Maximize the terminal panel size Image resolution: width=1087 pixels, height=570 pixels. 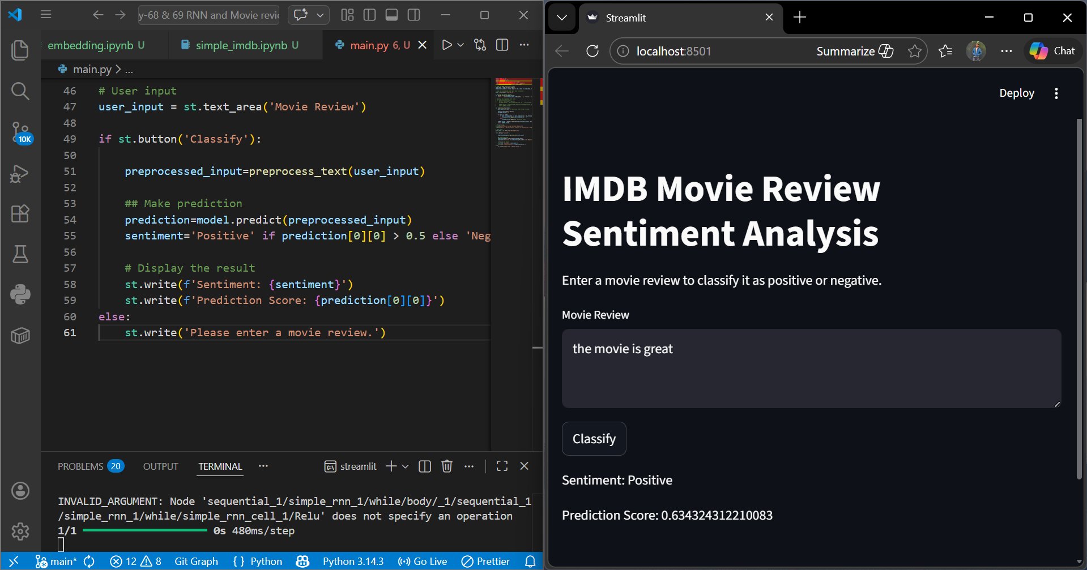click(x=502, y=466)
